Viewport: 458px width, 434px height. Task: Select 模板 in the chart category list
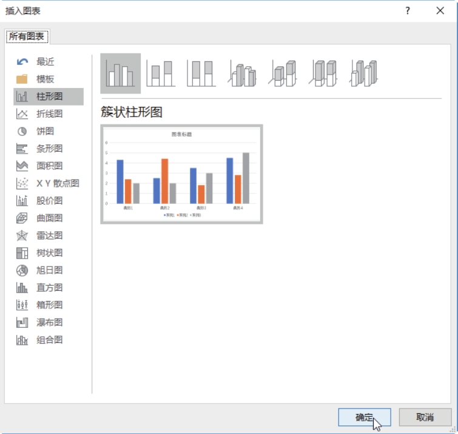pyautogui.click(x=45, y=79)
